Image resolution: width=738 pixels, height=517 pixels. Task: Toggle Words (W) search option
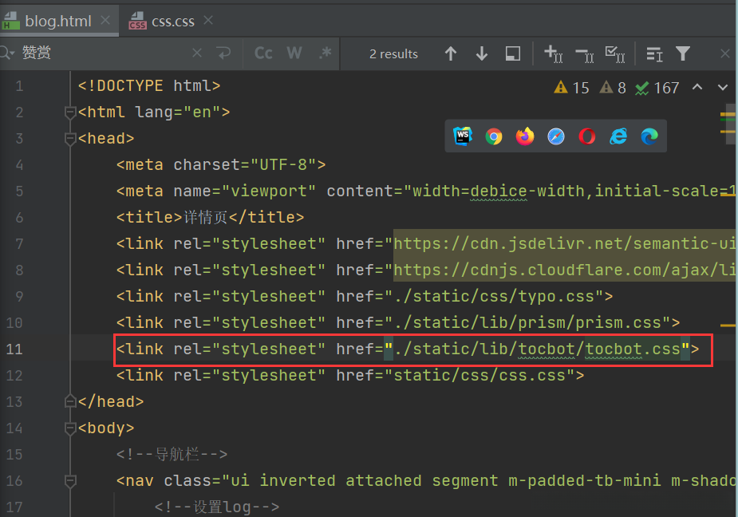pyautogui.click(x=294, y=53)
